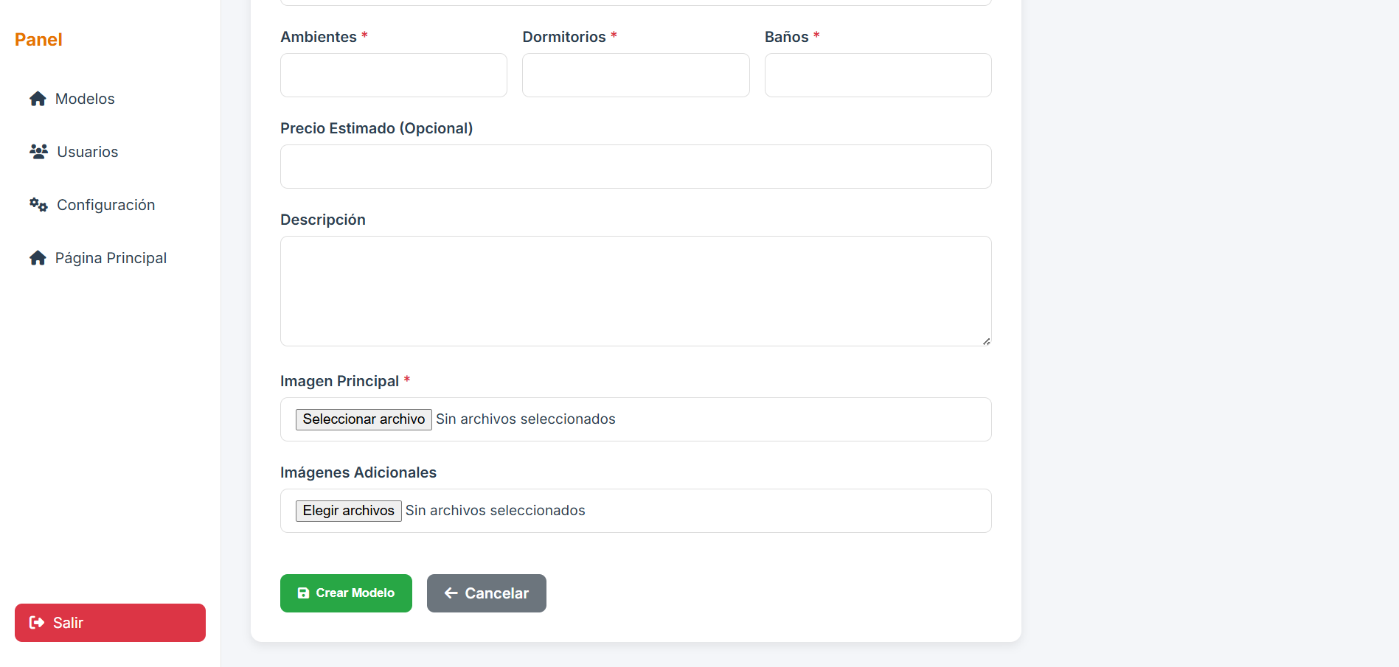Navigate to Página Principal
The image size is (1399, 667).
(111, 258)
